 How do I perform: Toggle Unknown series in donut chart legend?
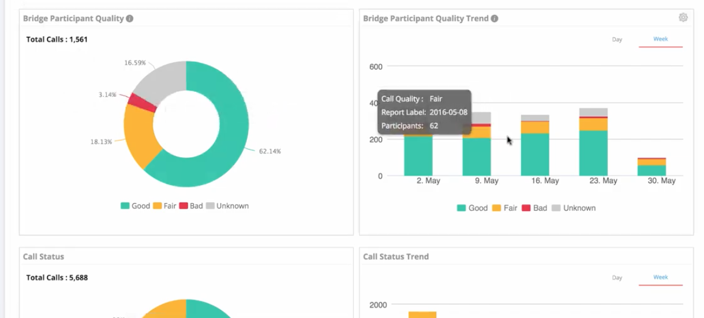click(x=227, y=206)
